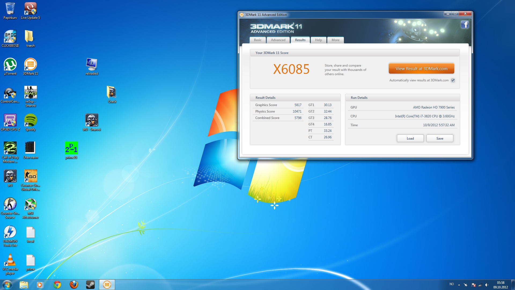This screenshot has width=515, height=290.
Task: Open Steam from the taskbar
Action: coord(90,285)
